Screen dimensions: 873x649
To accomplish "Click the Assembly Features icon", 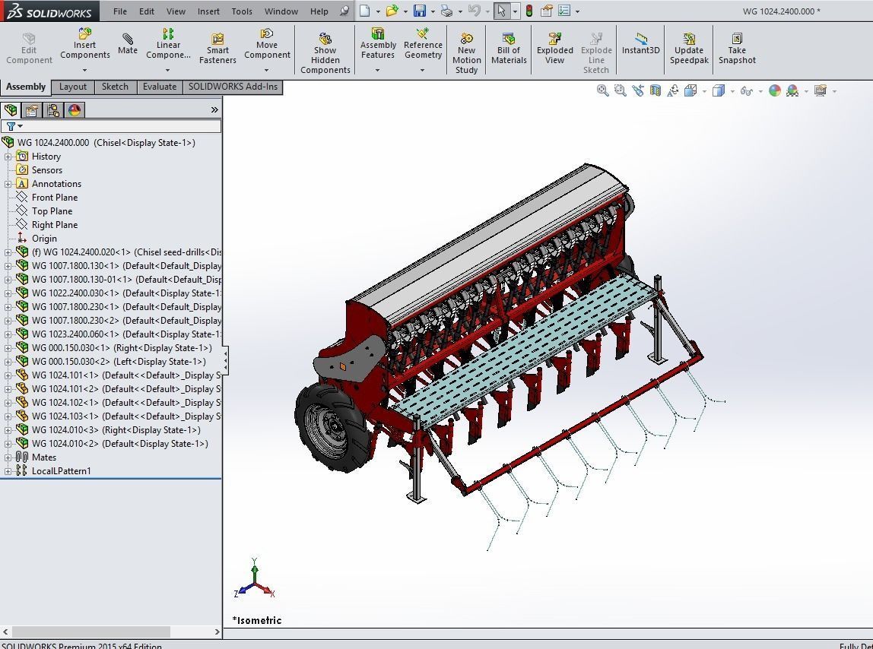I will point(378,33).
